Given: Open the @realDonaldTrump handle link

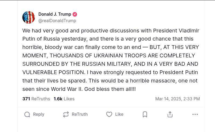Looking at the screenshot, I should click(x=57, y=21).
